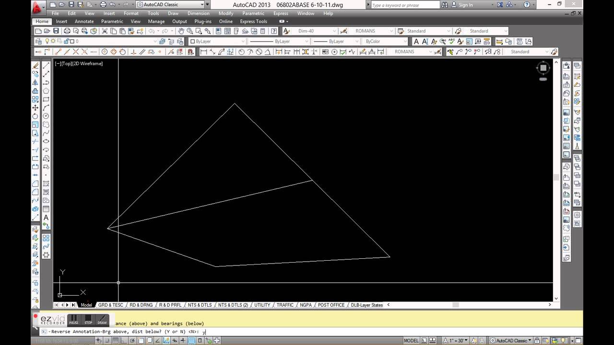This screenshot has width=614, height=345.
Task: Switch to the GRD & TESC layout tab
Action: pyautogui.click(x=110, y=305)
